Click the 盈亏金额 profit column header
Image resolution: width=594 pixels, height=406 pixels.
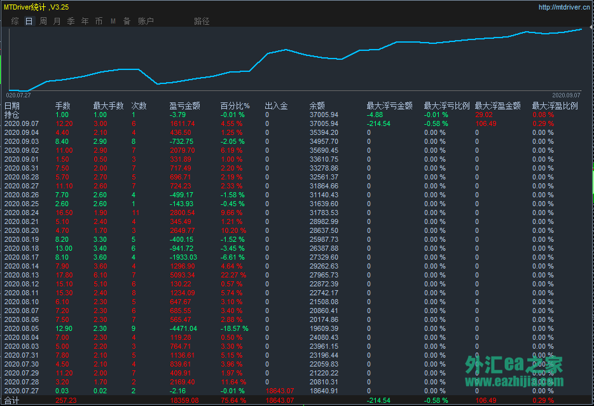[185, 106]
